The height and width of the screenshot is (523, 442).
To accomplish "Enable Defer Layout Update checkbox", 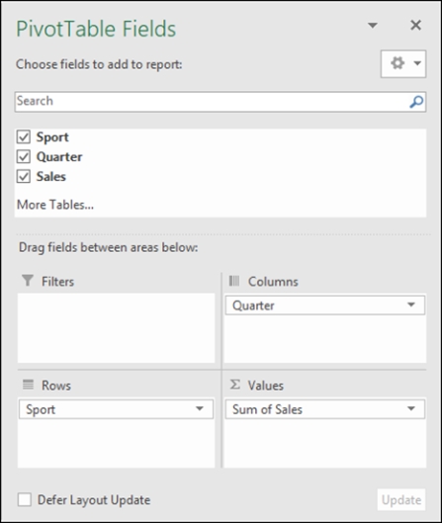I will pyautogui.click(x=25, y=500).
